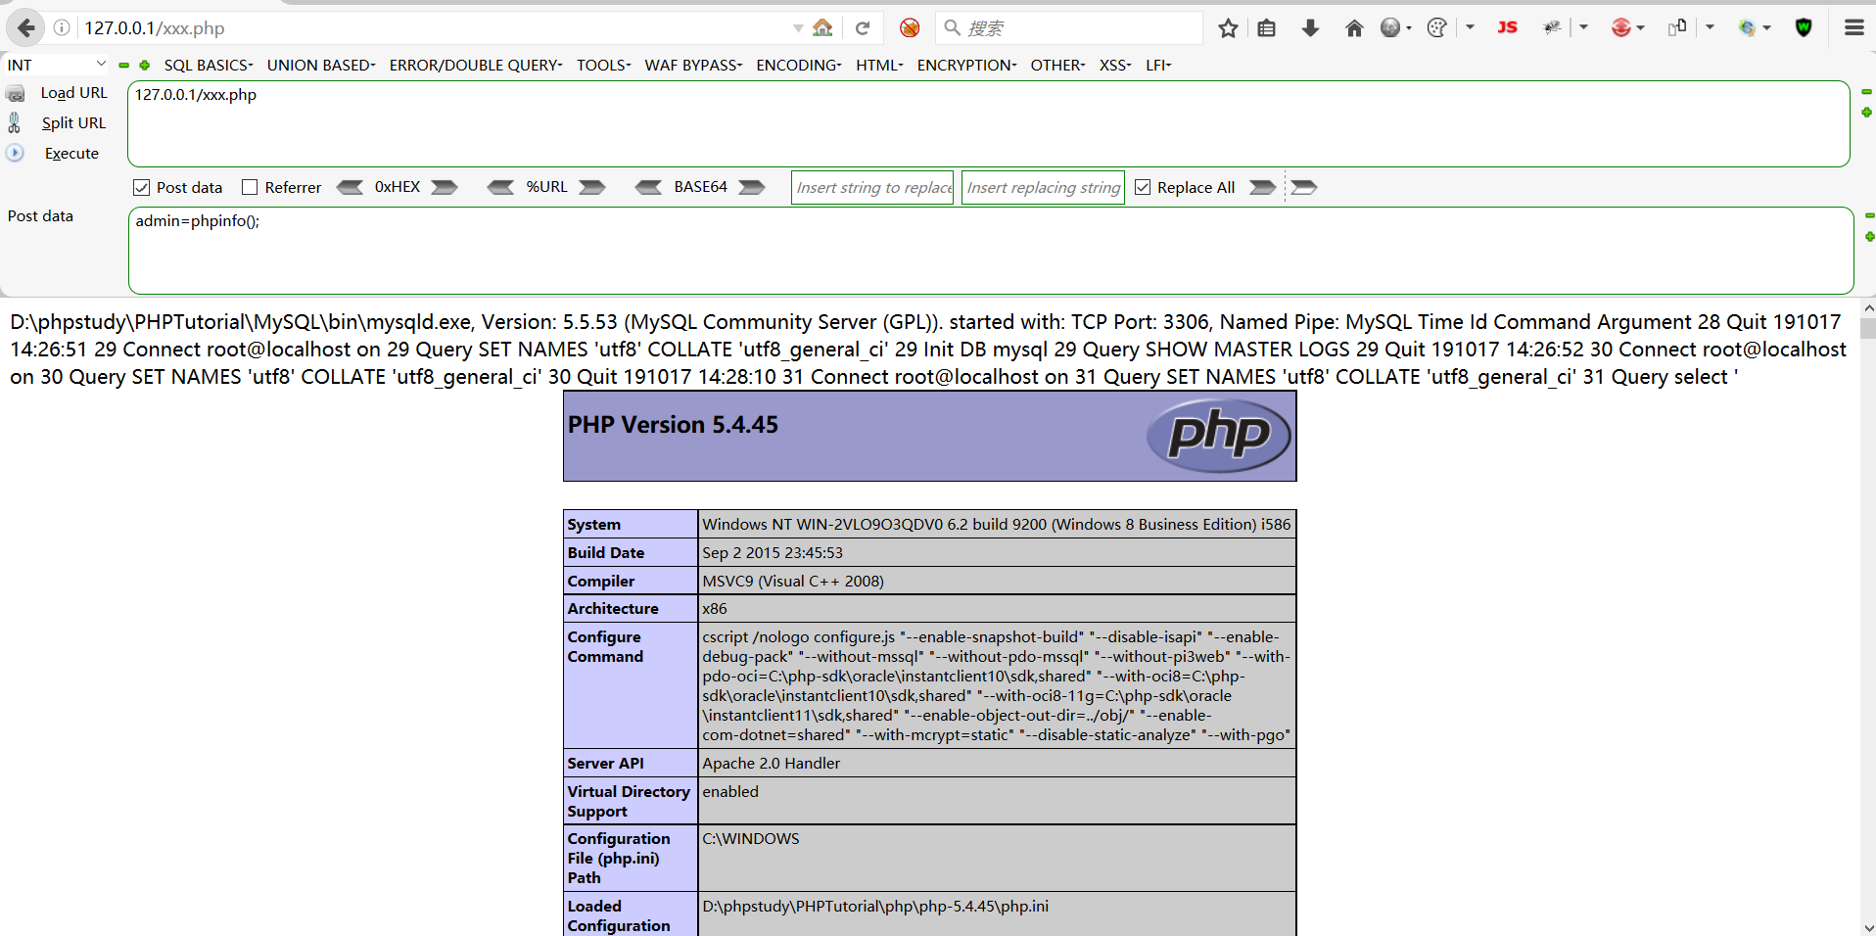
Task: Click the fly-shaped extension icon
Action: tap(1553, 26)
